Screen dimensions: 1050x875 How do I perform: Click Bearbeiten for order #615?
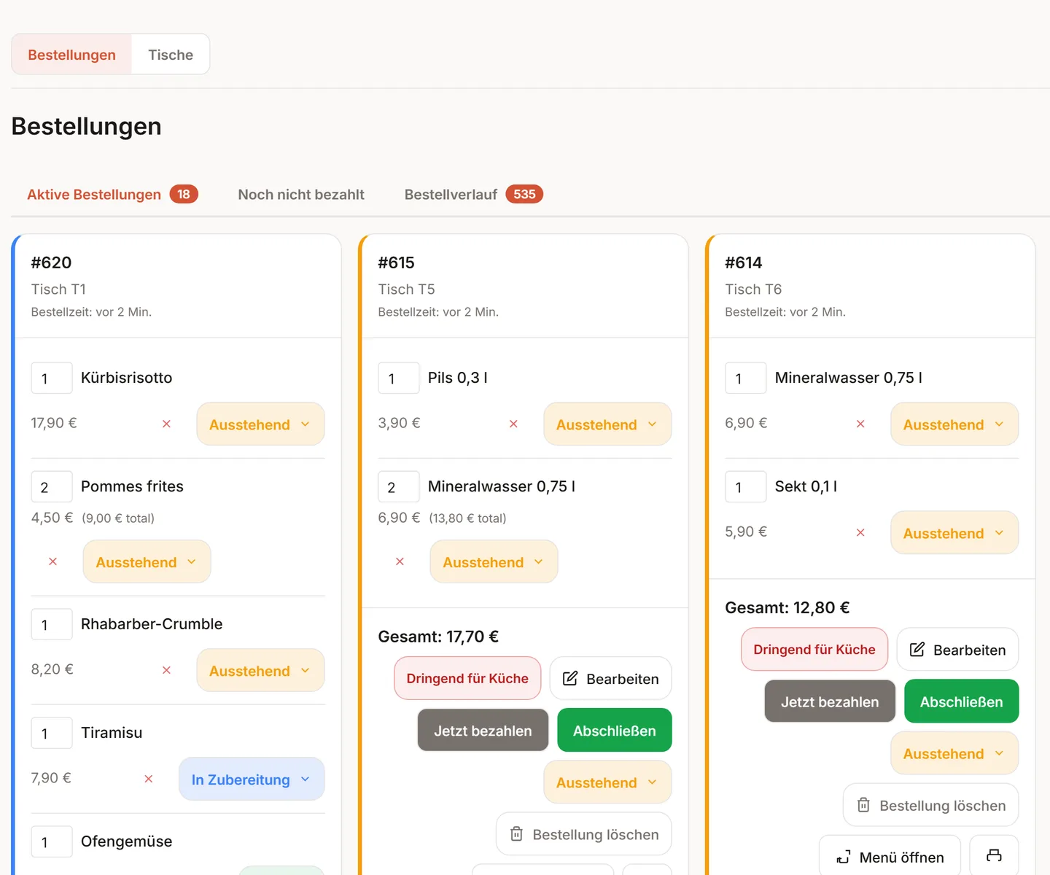[x=610, y=678]
